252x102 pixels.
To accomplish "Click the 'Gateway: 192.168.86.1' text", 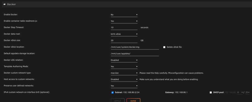I will [176, 92].
